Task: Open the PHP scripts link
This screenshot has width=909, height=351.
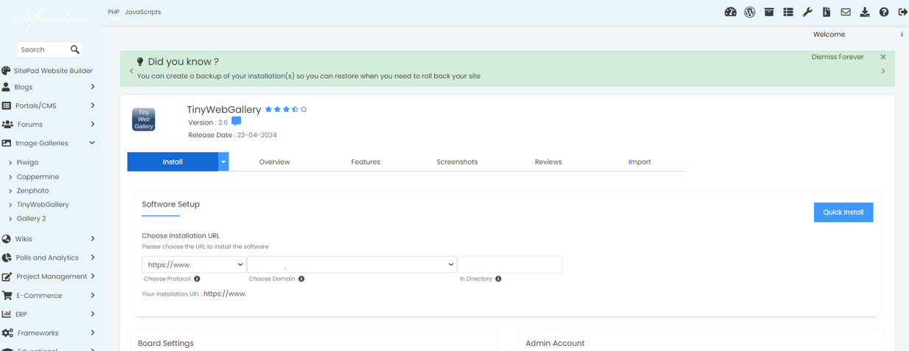Action: point(114,12)
